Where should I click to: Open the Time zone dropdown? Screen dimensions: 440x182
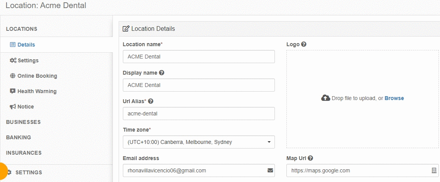coord(198,142)
